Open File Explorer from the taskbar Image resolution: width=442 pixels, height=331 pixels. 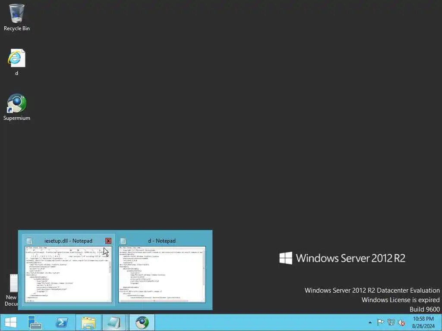[88, 322]
